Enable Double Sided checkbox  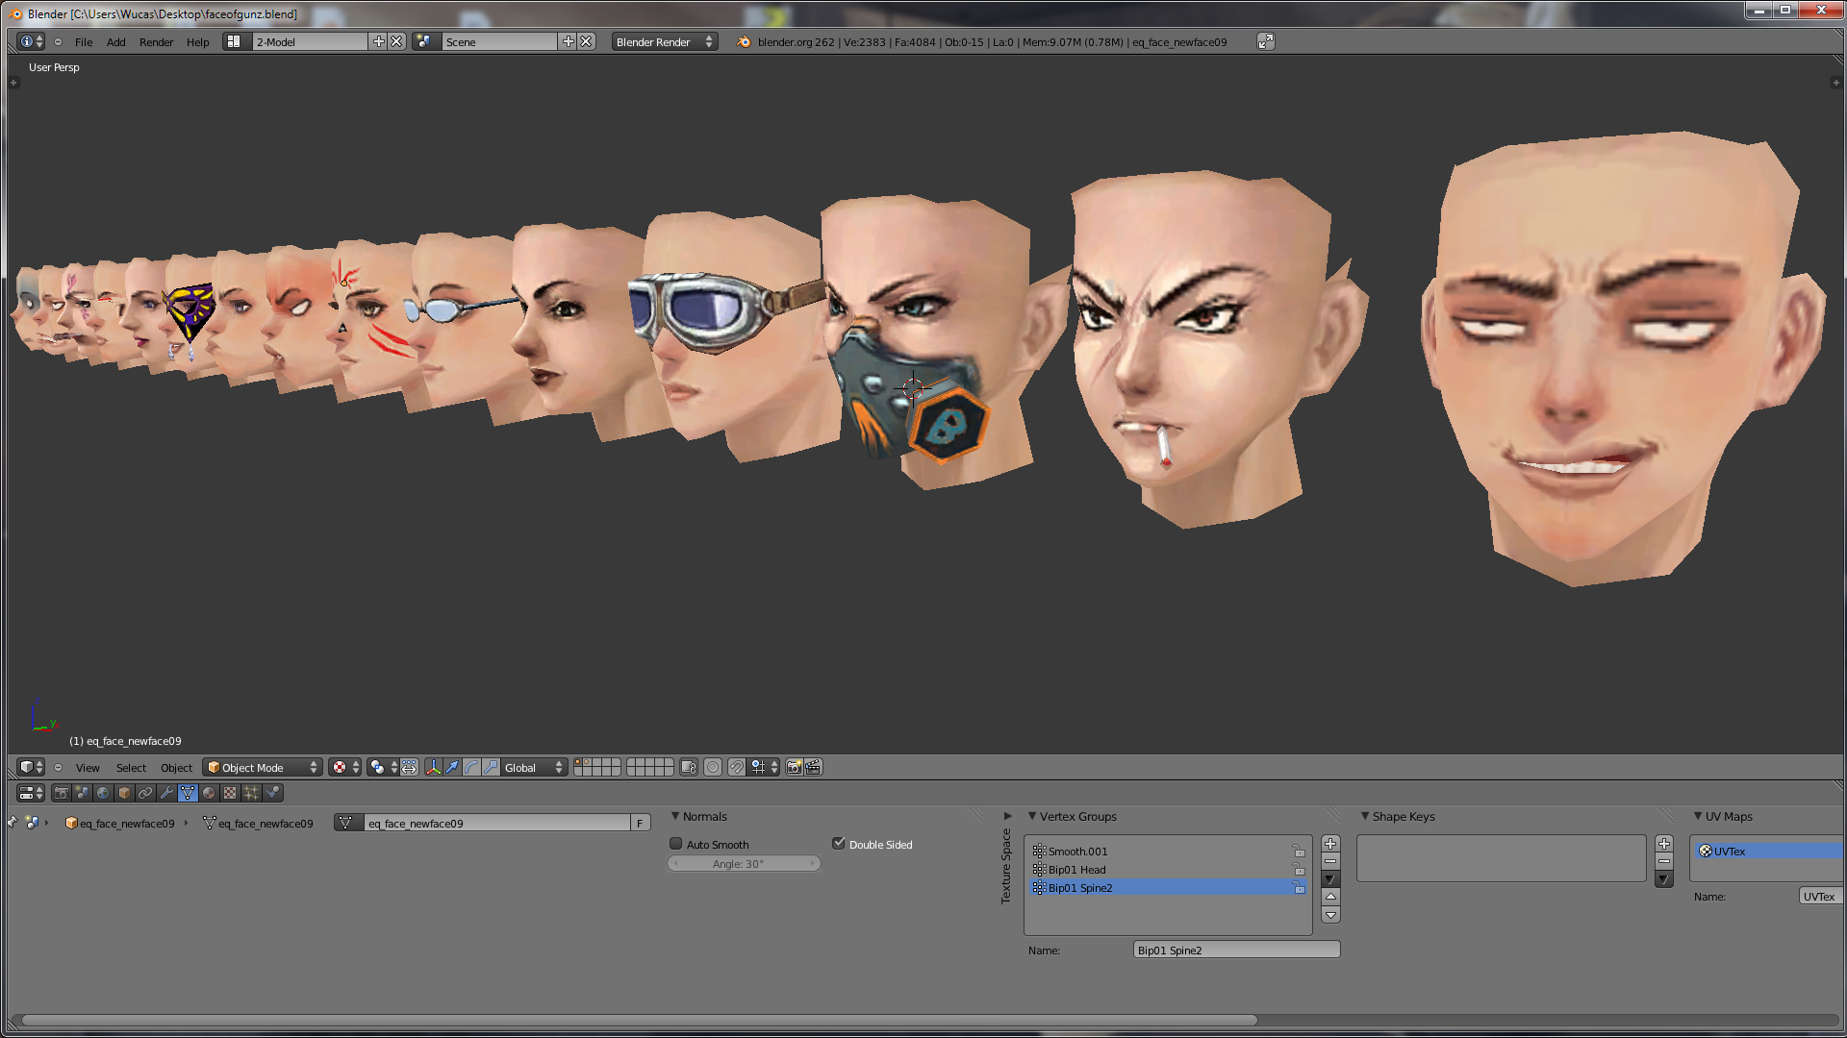(837, 843)
